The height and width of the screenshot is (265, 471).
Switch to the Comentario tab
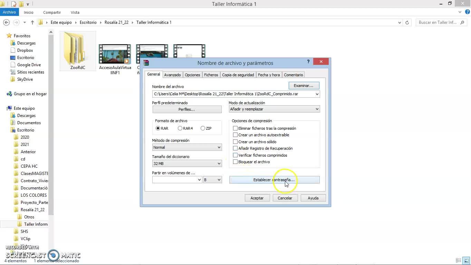pos(294,75)
